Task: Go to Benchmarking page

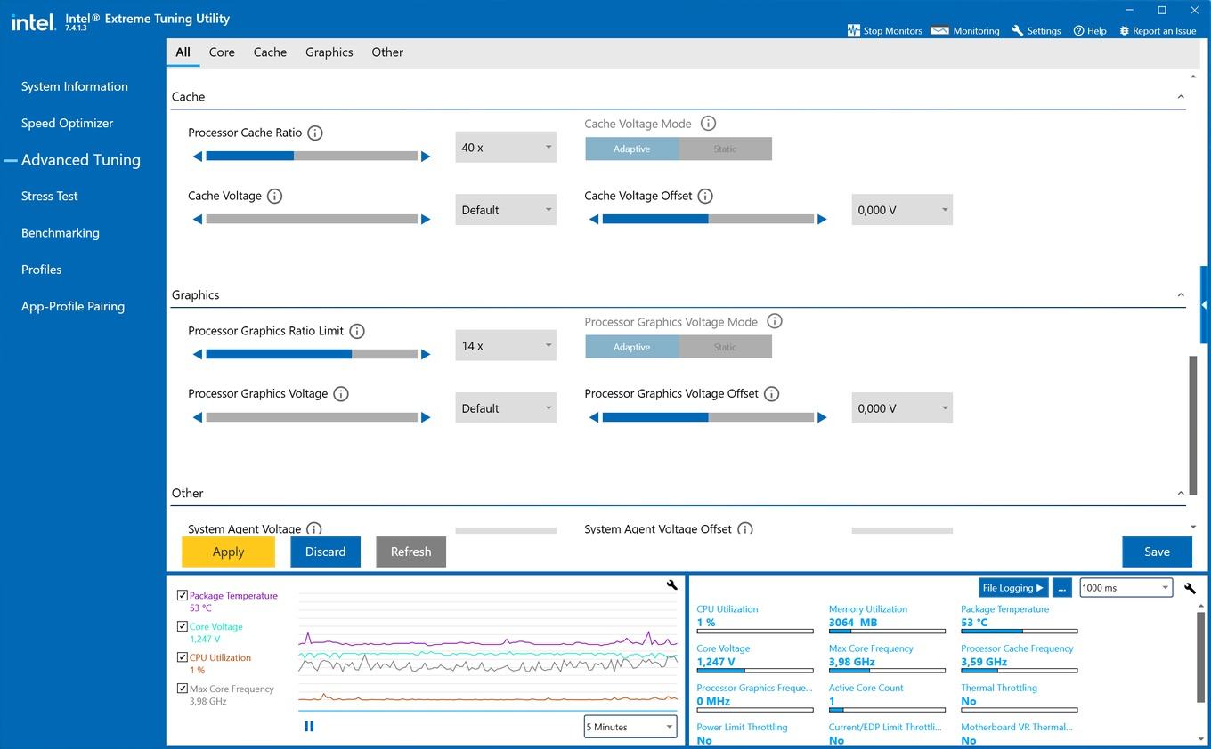Action: [x=61, y=233]
